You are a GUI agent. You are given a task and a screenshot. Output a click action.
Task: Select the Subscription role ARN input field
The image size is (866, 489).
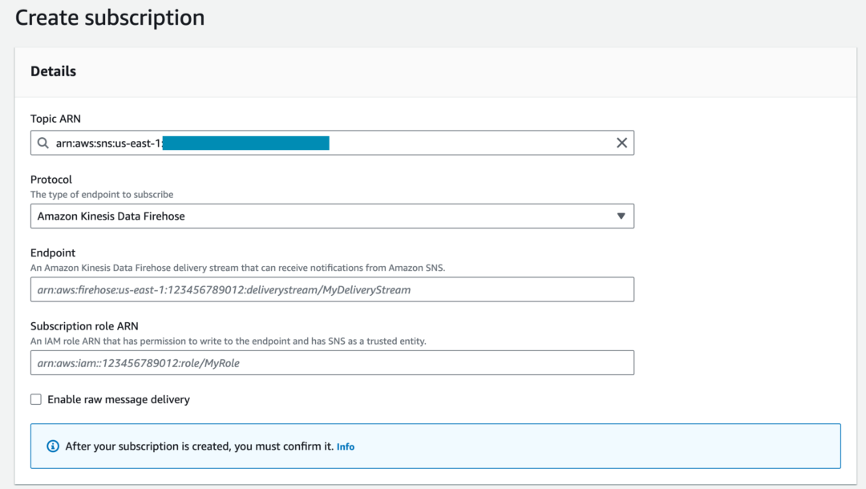[332, 362]
